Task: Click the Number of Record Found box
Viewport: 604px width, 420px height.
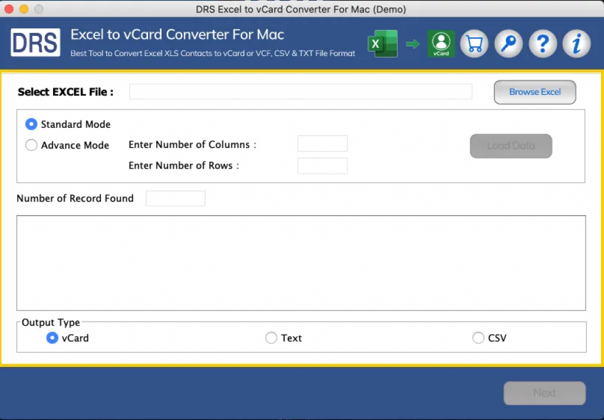Action: pos(175,199)
